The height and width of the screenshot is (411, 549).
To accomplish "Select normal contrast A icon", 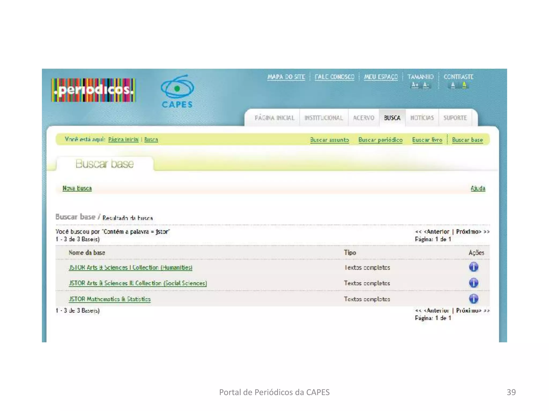I will point(453,85).
